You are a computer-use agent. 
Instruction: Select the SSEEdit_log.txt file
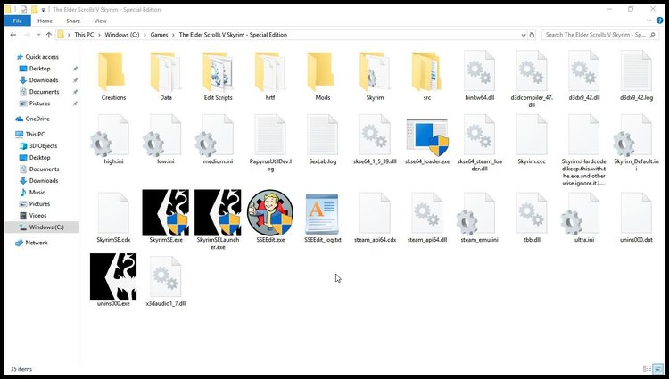click(x=323, y=218)
